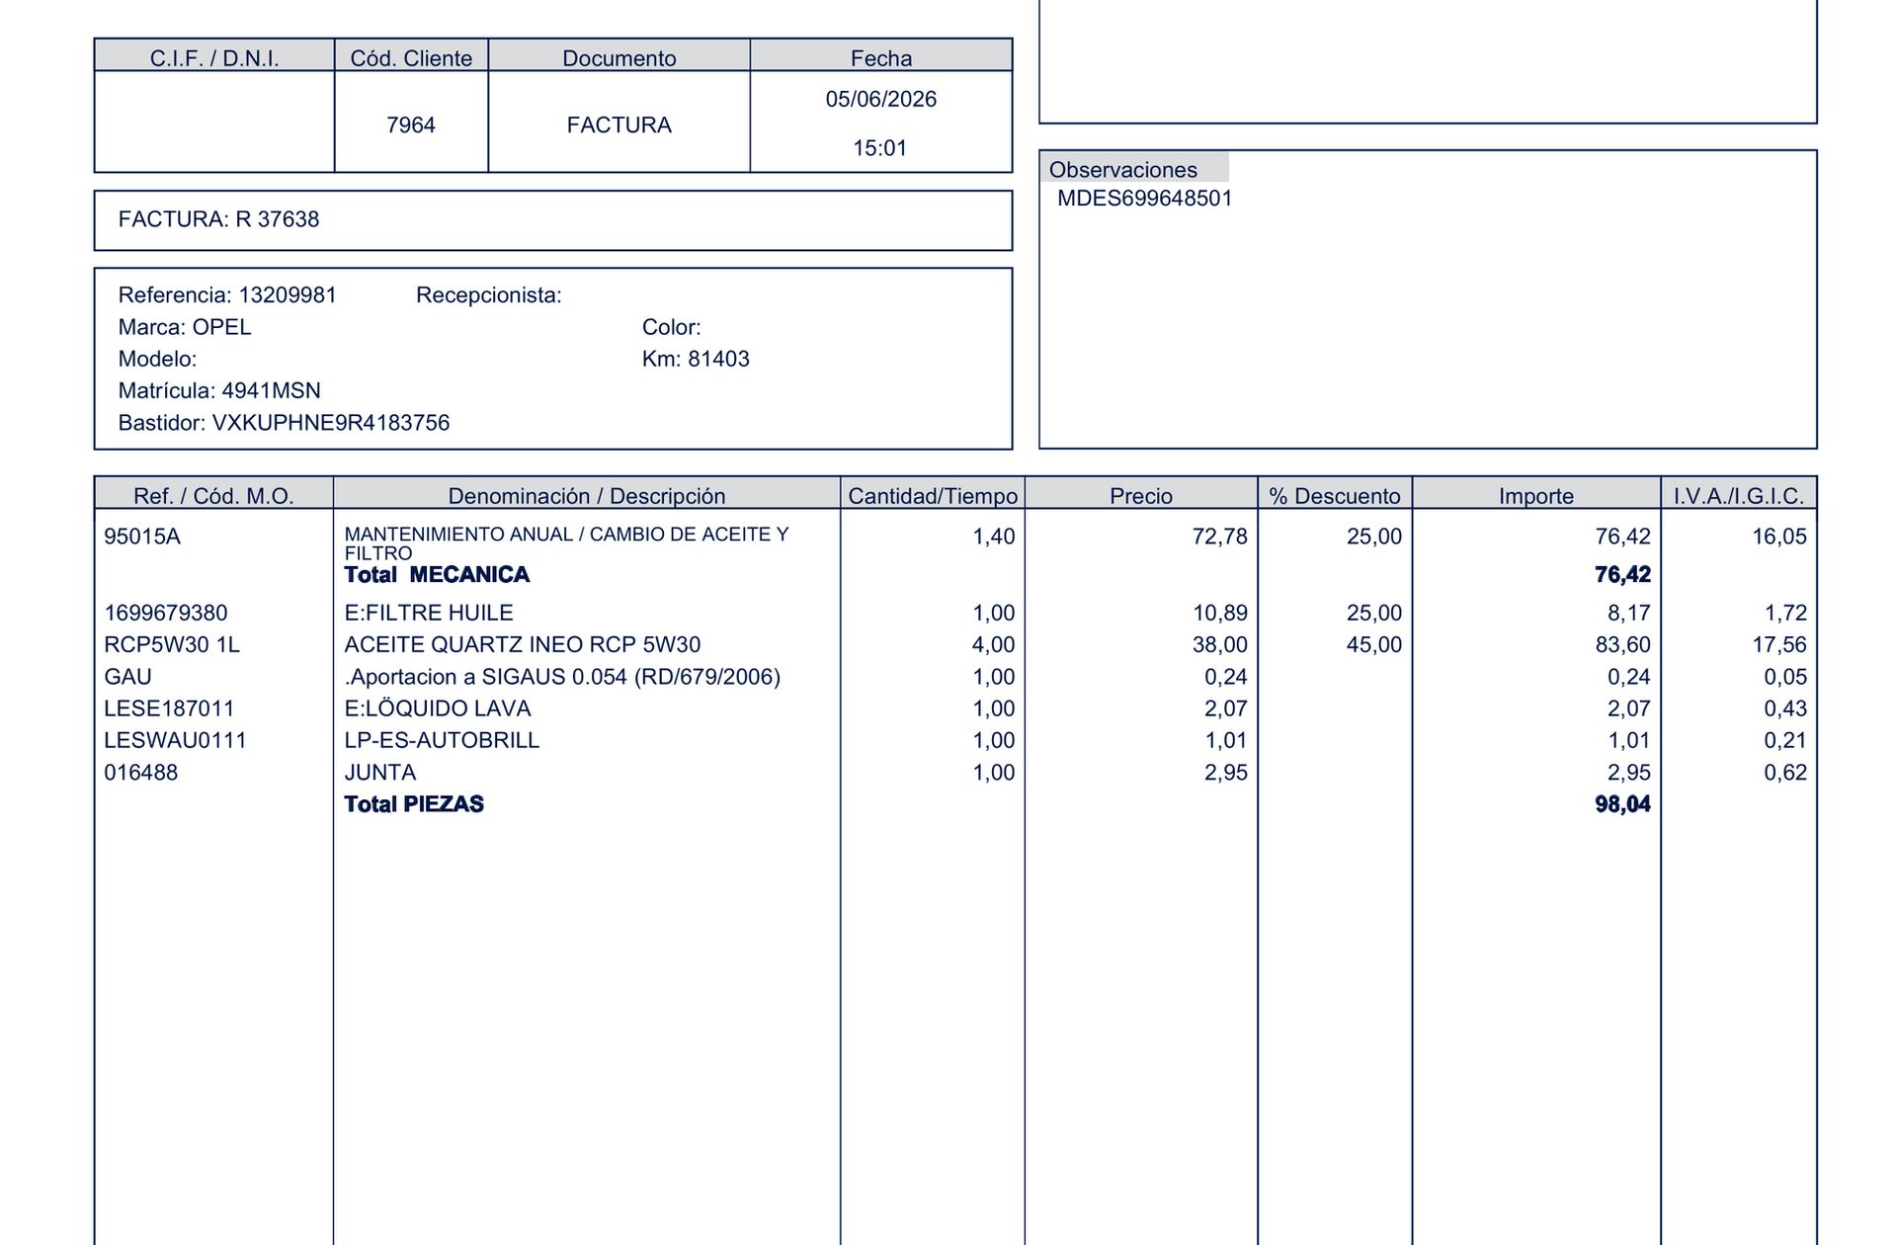Select the reference 016488
This screenshot has height=1245, width=1897.
pyautogui.click(x=141, y=773)
